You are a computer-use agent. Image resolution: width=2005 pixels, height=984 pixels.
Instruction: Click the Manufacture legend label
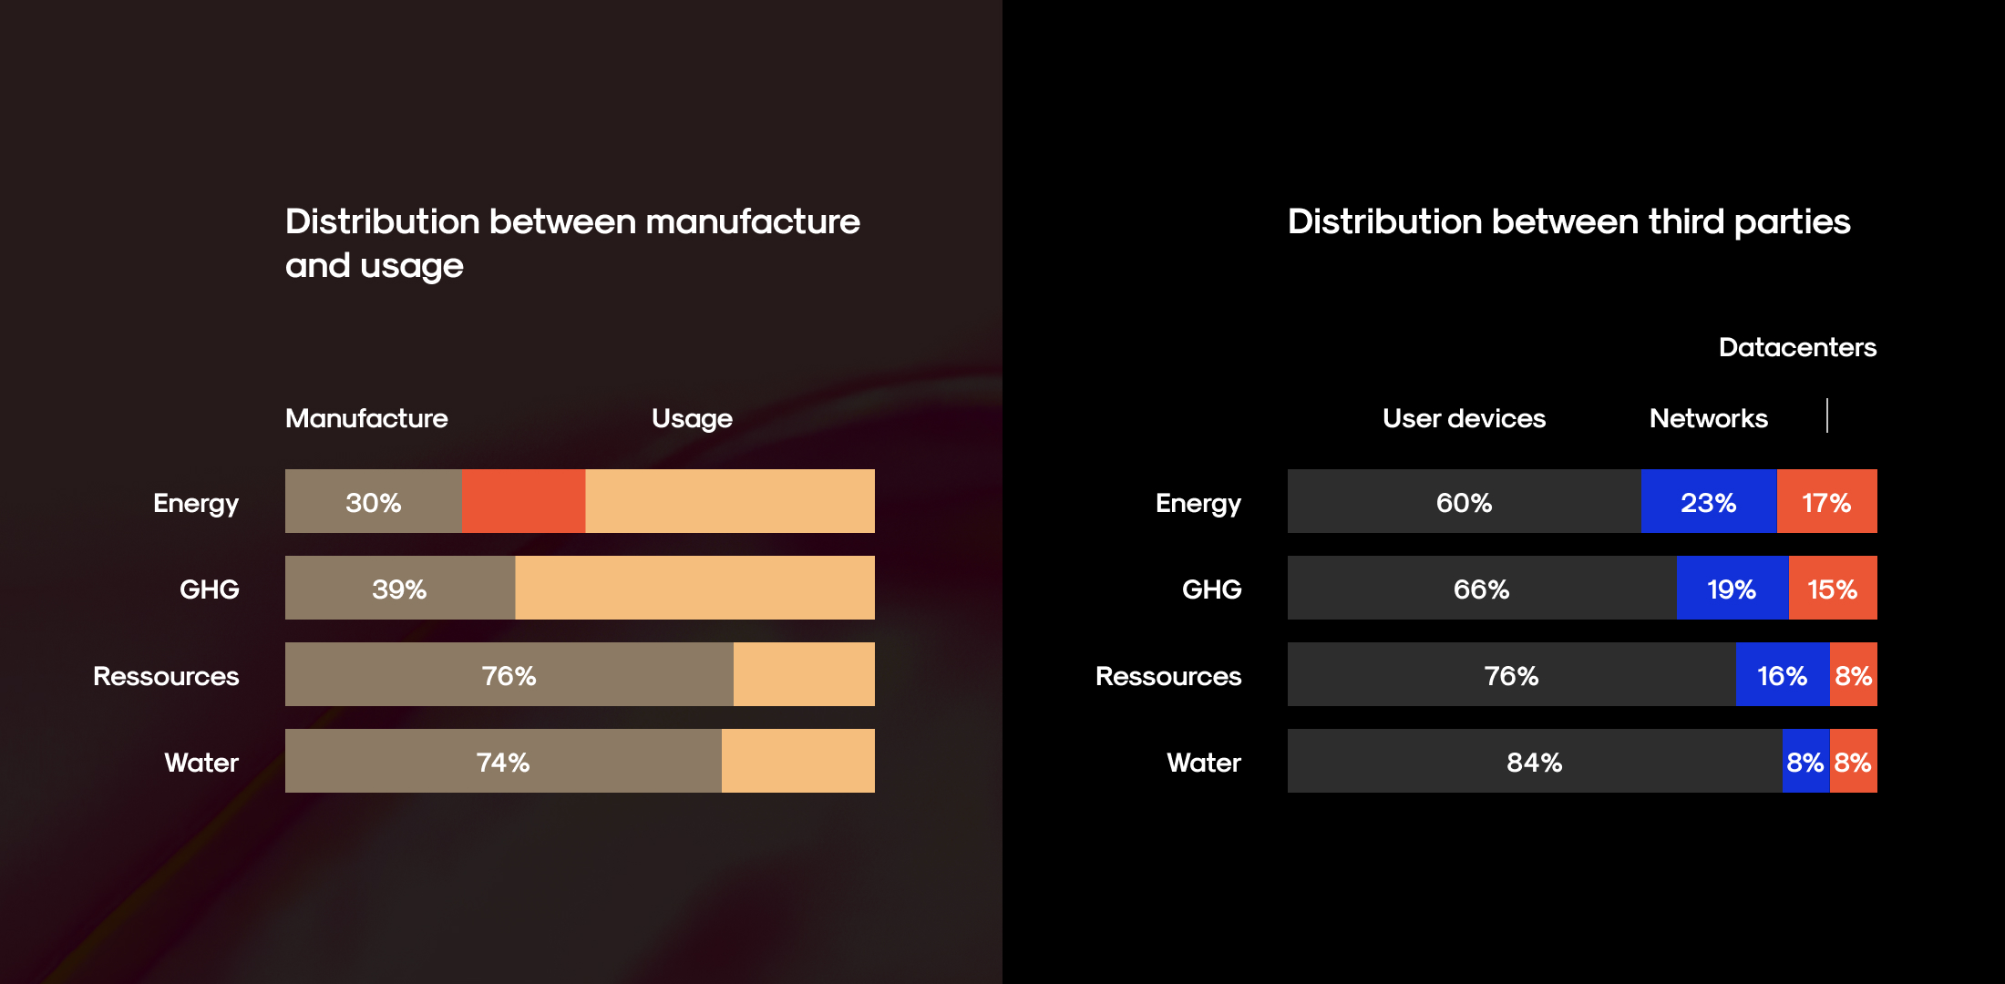tap(366, 418)
